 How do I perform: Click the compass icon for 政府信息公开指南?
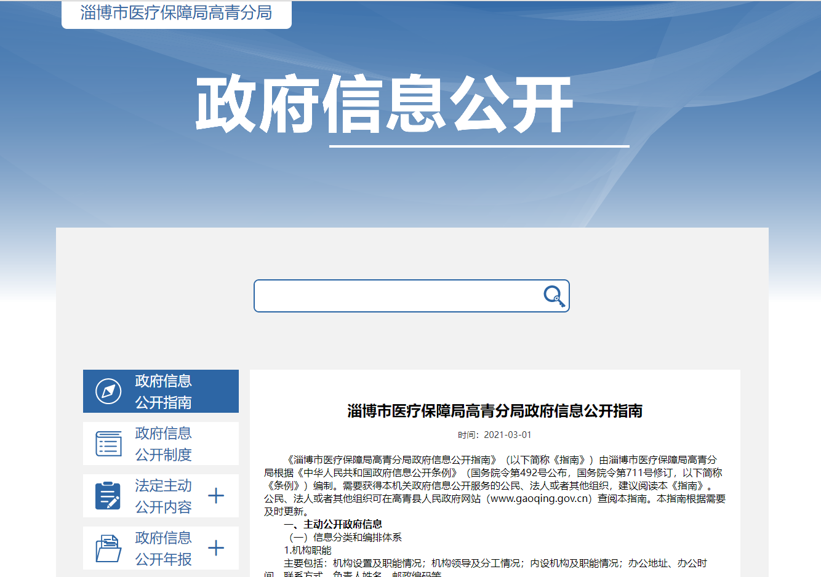point(108,391)
